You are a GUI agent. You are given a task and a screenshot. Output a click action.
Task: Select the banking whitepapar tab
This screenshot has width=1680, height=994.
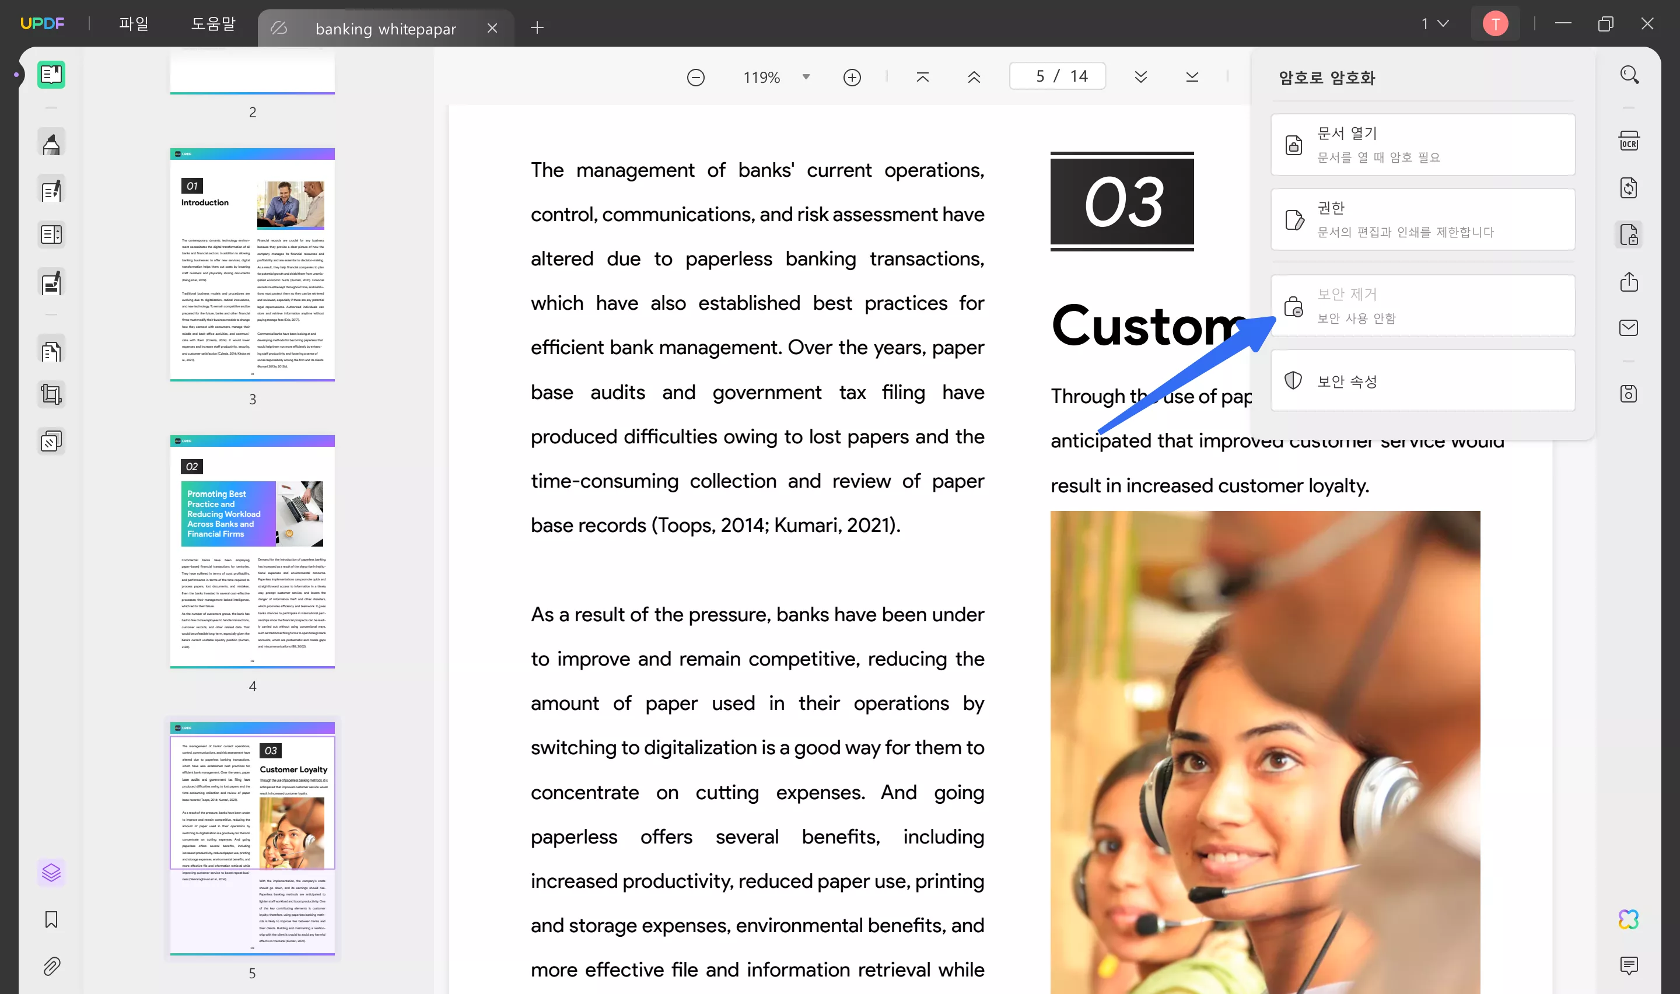386,28
